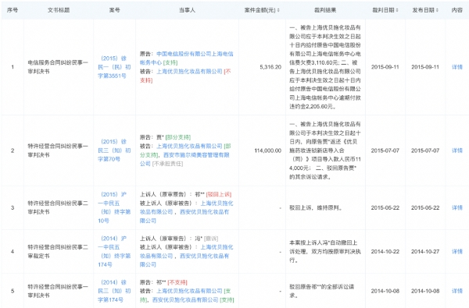This screenshot has width=469, height=308.
Task: Open 西安优贝施化妆品有限公司 link in row 5
Action: [x=185, y=299]
